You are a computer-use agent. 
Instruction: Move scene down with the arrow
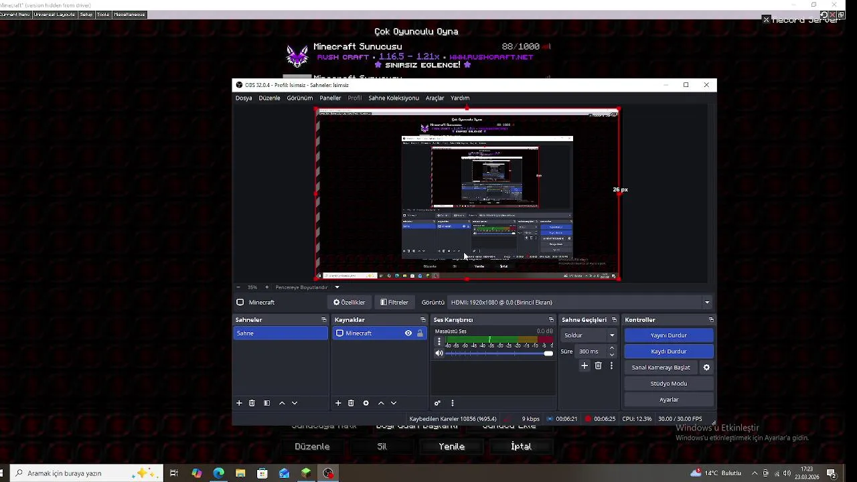point(294,403)
